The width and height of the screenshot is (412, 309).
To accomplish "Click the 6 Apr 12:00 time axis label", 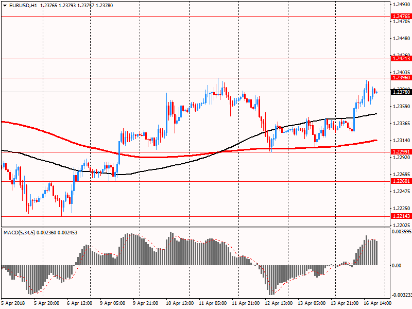I will tap(80, 303).
